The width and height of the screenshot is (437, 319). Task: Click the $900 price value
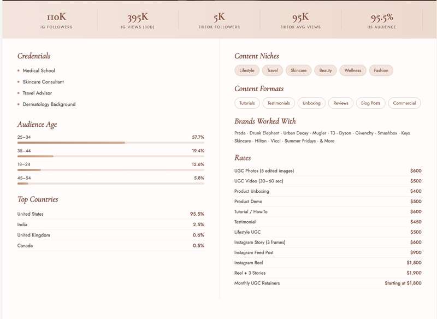[x=416, y=253]
